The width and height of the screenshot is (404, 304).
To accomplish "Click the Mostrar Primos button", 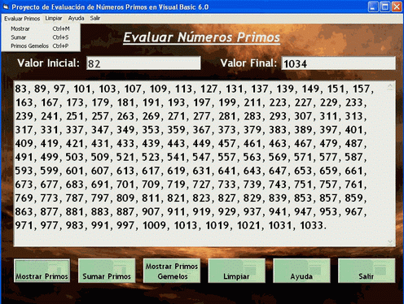I will pyautogui.click(x=42, y=271).
